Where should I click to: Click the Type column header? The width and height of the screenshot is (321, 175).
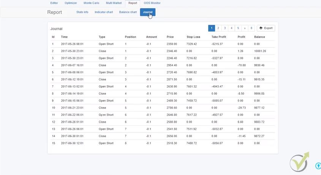[102, 37]
